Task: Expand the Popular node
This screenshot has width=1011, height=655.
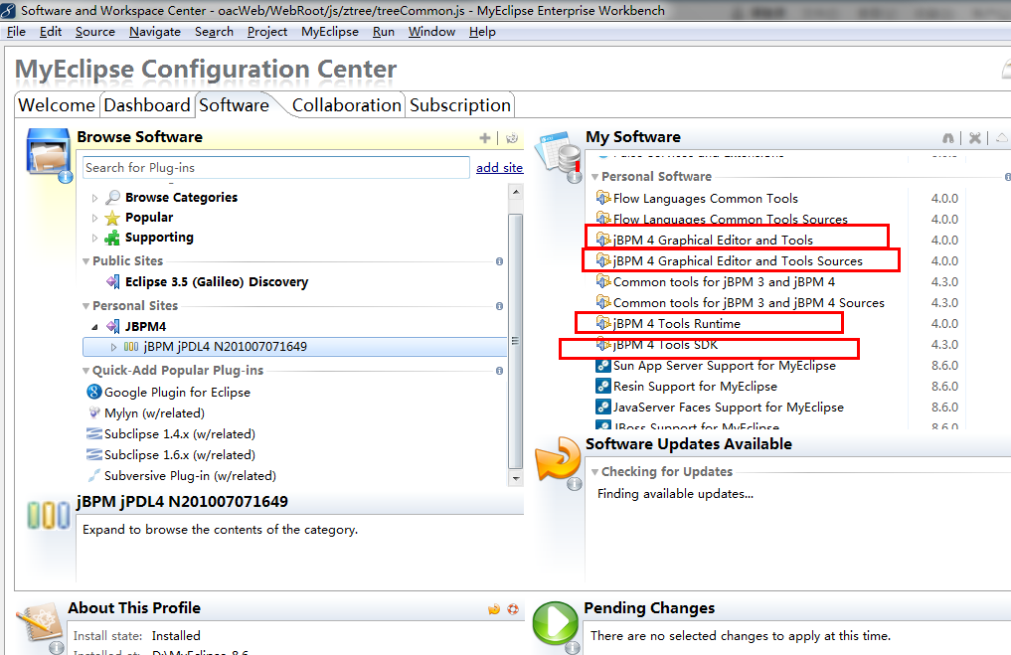Action: 94,218
